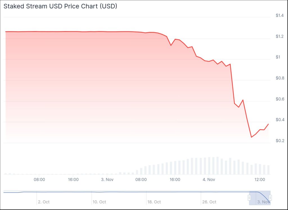Click the right handle of the range navigator
This screenshot has width=288, height=210.
point(270,198)
